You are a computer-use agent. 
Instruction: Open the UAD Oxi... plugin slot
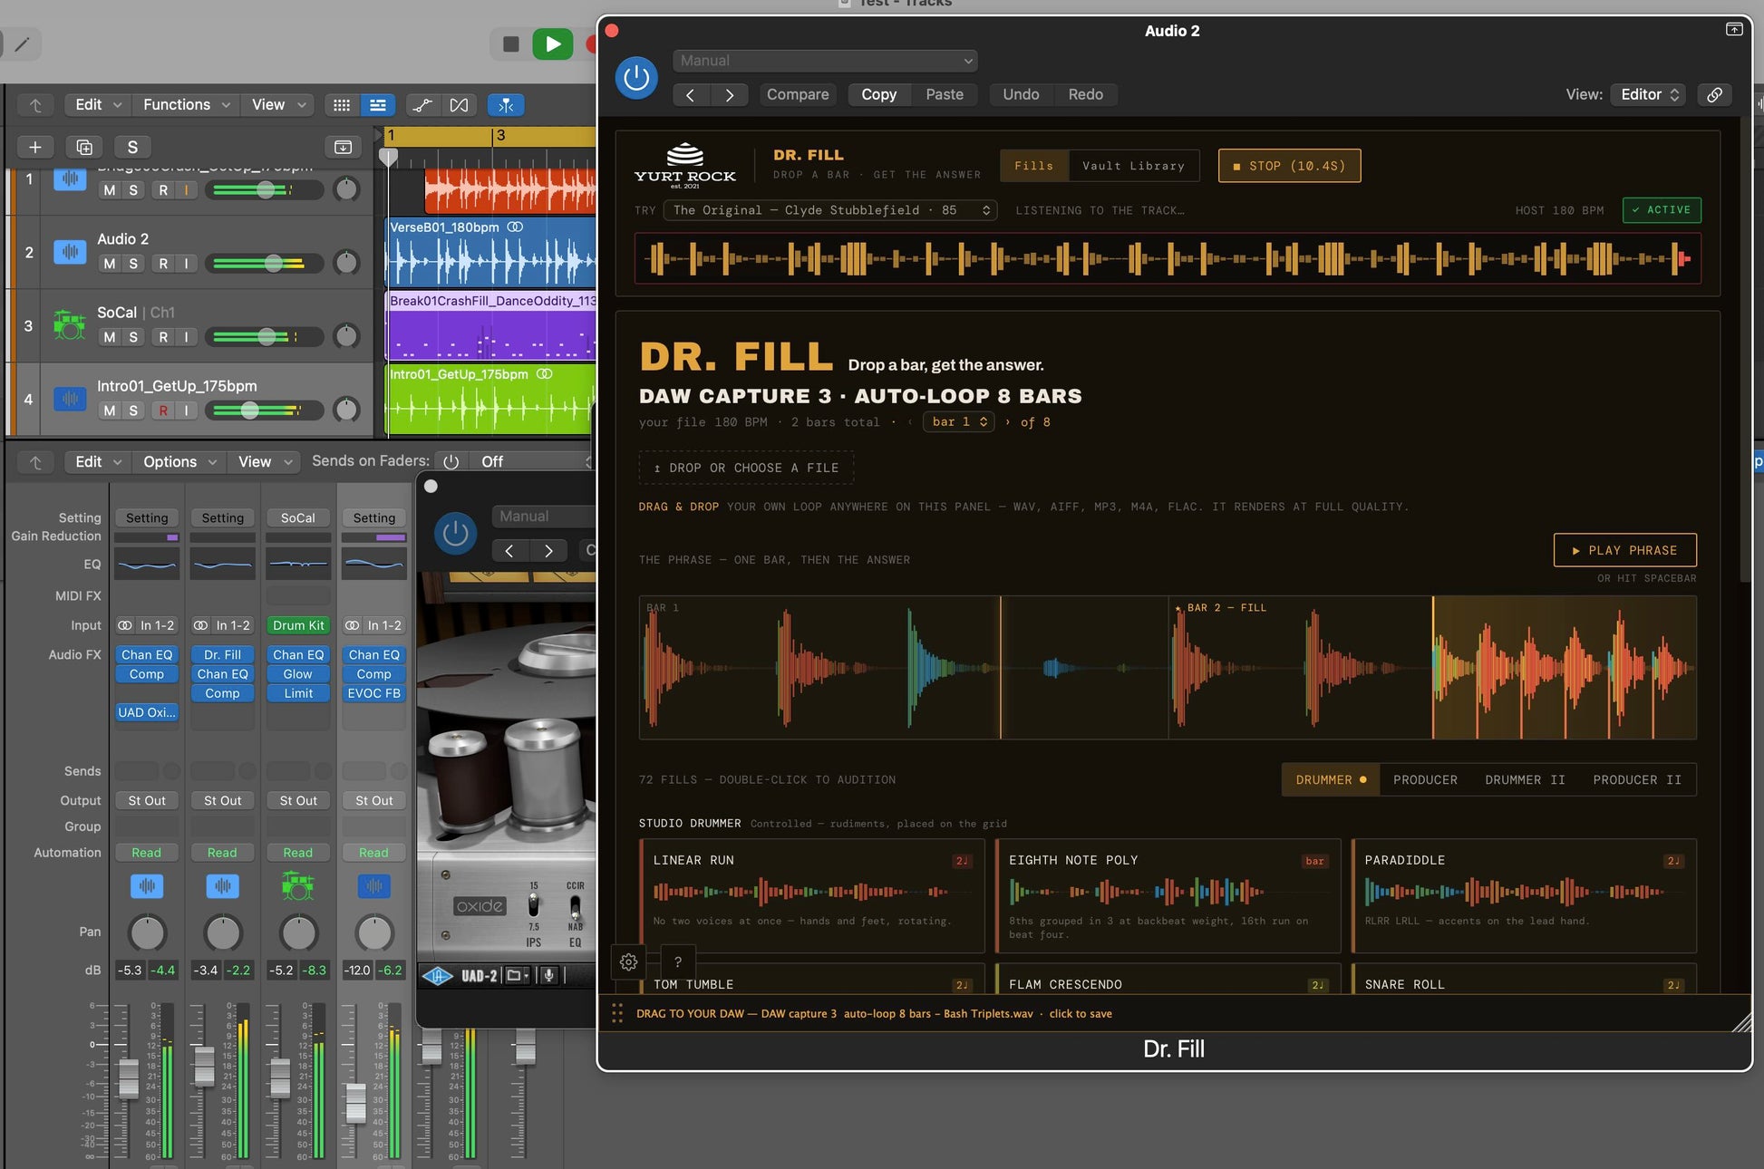coord(147,712)
